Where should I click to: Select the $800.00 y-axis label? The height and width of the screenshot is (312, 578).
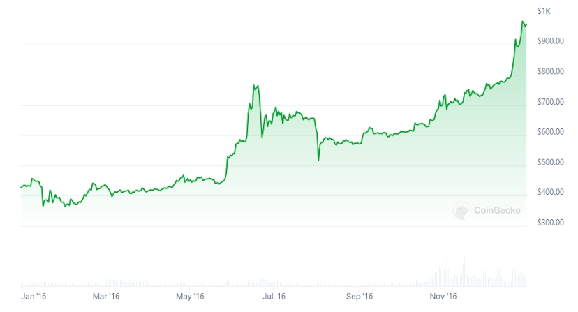click(549, 71)
